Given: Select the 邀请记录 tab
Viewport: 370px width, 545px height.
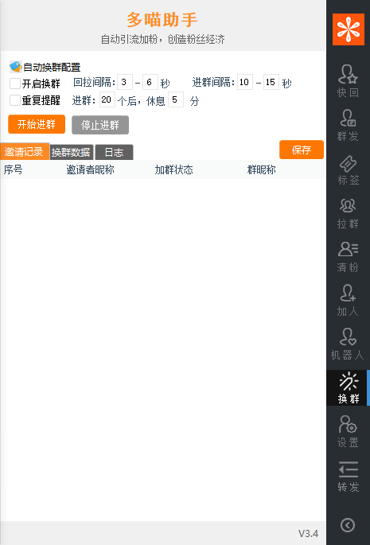Looking at the screenshot, I should click(25, 151).
